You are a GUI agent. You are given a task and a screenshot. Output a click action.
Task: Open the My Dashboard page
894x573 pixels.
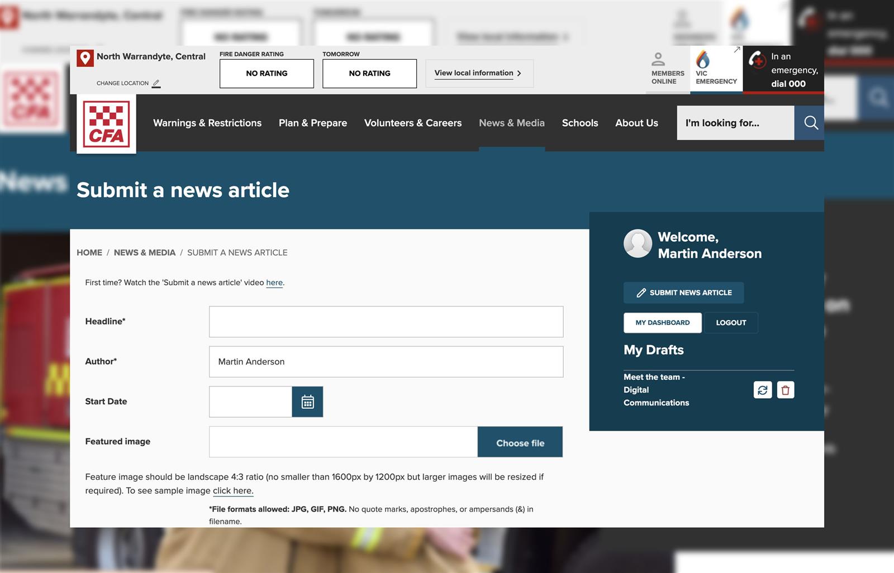tap(662, 322)
